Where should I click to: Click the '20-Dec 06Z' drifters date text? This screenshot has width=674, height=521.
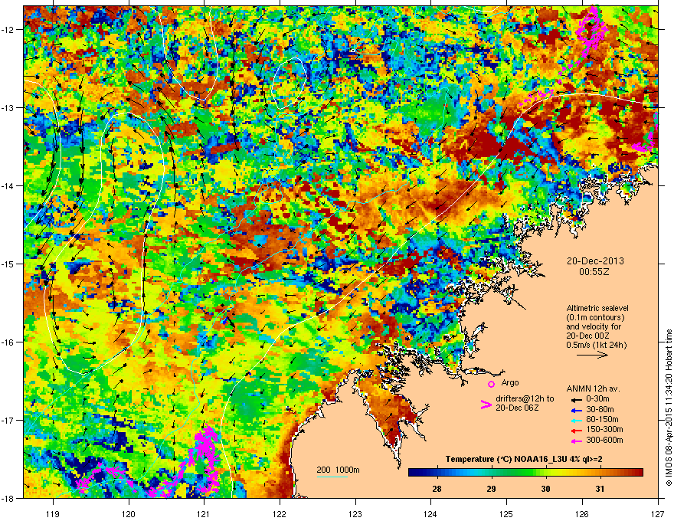click(x=517, y=408)
